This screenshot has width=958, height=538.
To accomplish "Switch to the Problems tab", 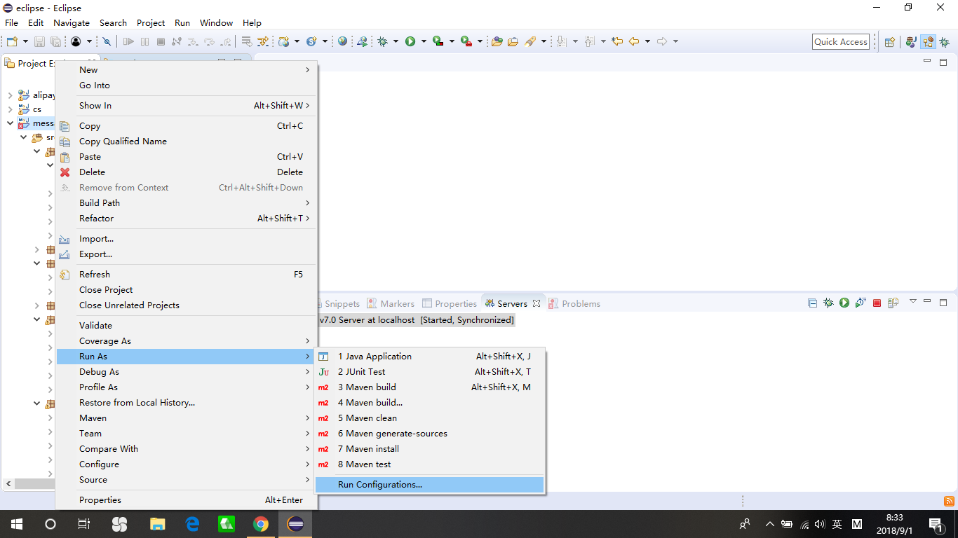I will [574, 303].
